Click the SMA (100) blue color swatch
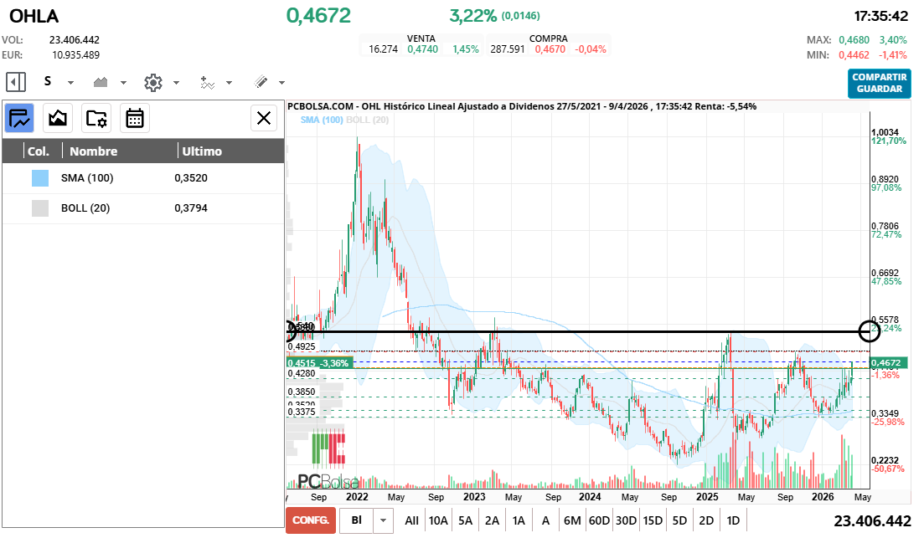The width and height of the screenshot is (924, 538). coord(40,178)
